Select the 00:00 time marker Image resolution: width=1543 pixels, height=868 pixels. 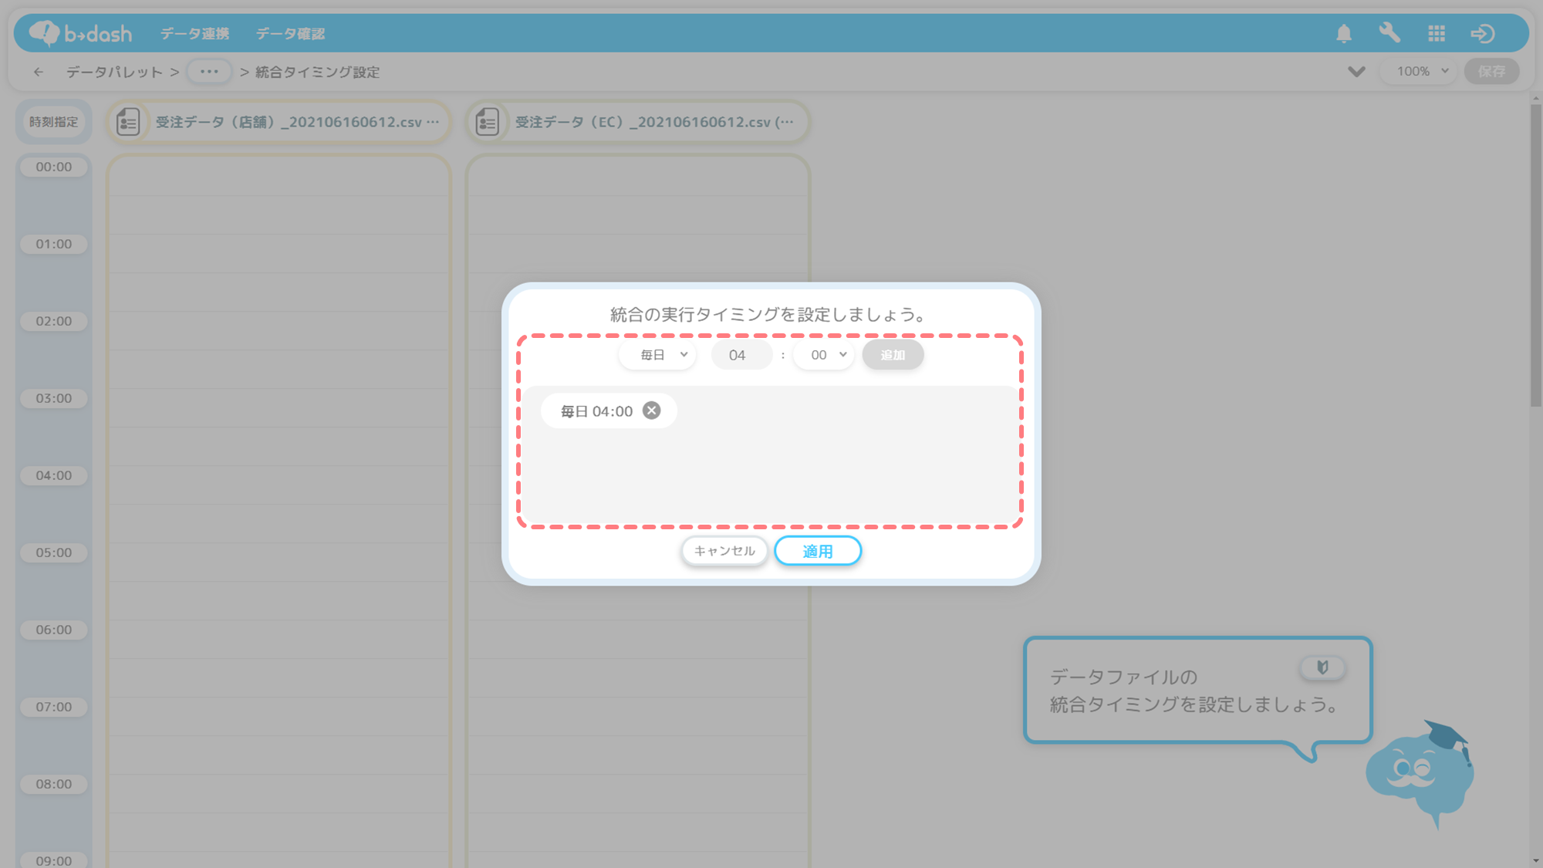pos(54,167)
